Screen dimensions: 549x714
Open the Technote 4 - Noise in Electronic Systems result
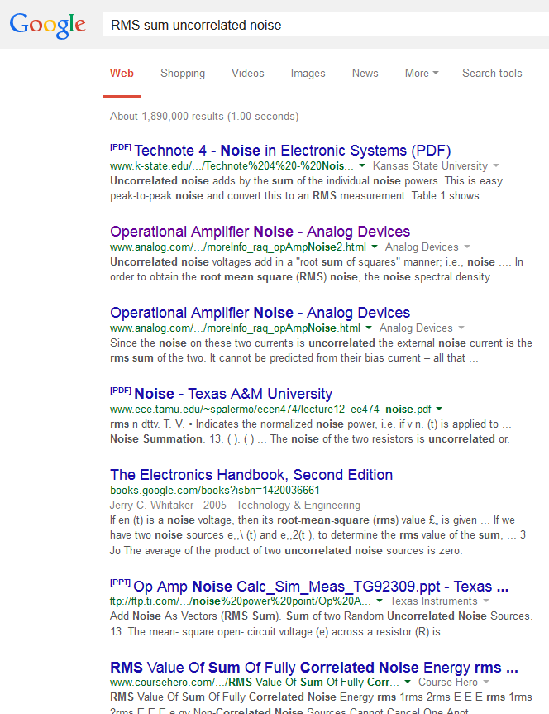pyautogui.click(x=292, y=151)
